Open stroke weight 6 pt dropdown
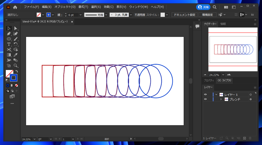This screenshot has width=262, height=145. [x=81, y=15]
